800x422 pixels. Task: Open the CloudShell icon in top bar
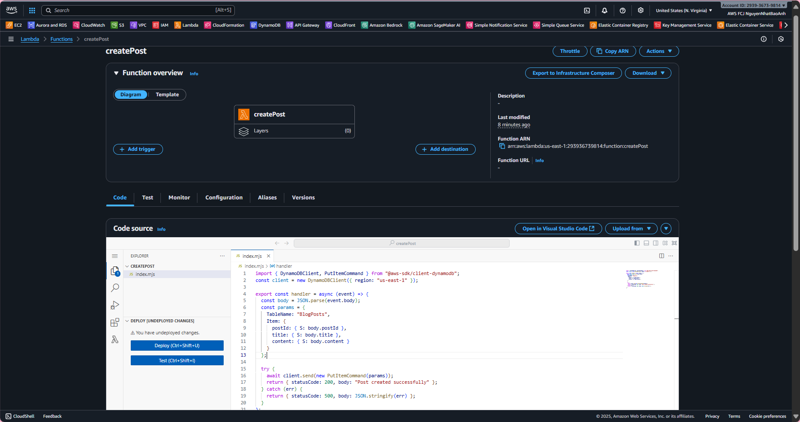coord(587,10)
